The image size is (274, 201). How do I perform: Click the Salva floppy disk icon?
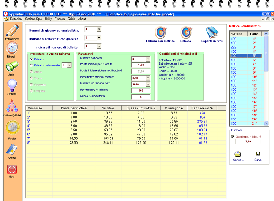258,154
